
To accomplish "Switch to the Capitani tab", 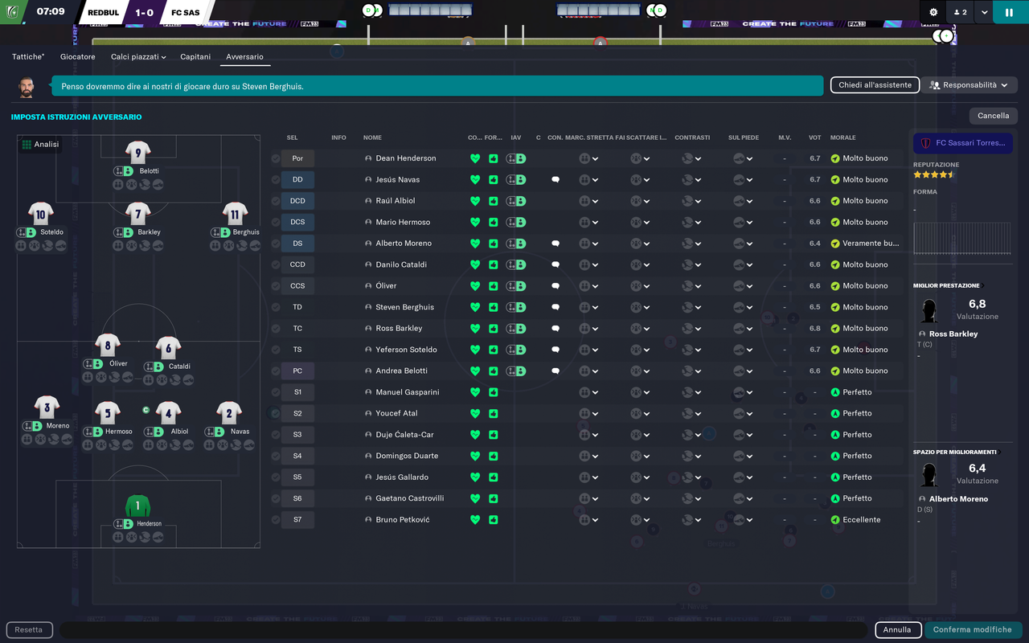I will 195,57.
